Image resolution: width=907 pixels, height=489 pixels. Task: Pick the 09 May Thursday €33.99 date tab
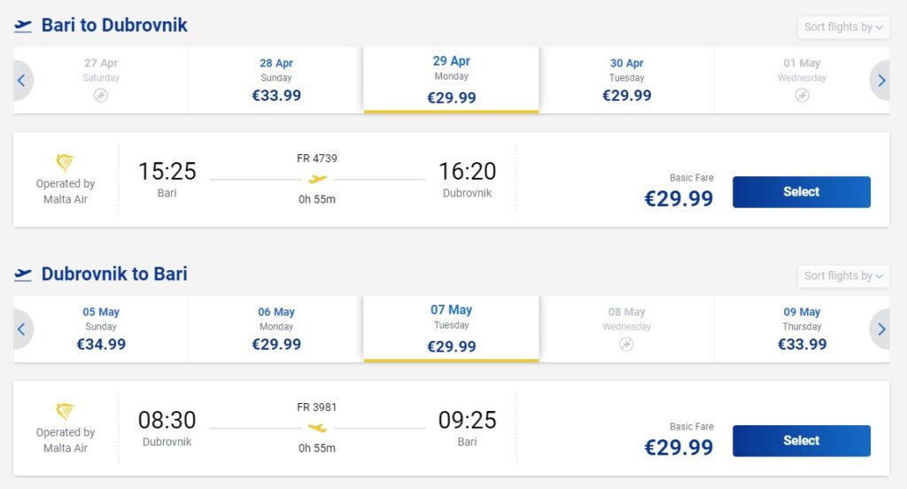pyautogui.click(x=802, y=330)
